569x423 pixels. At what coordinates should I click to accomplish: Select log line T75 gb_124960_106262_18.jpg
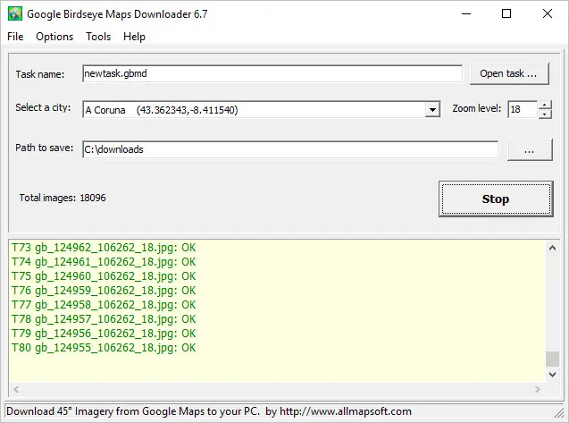click(x=104, y=276)
